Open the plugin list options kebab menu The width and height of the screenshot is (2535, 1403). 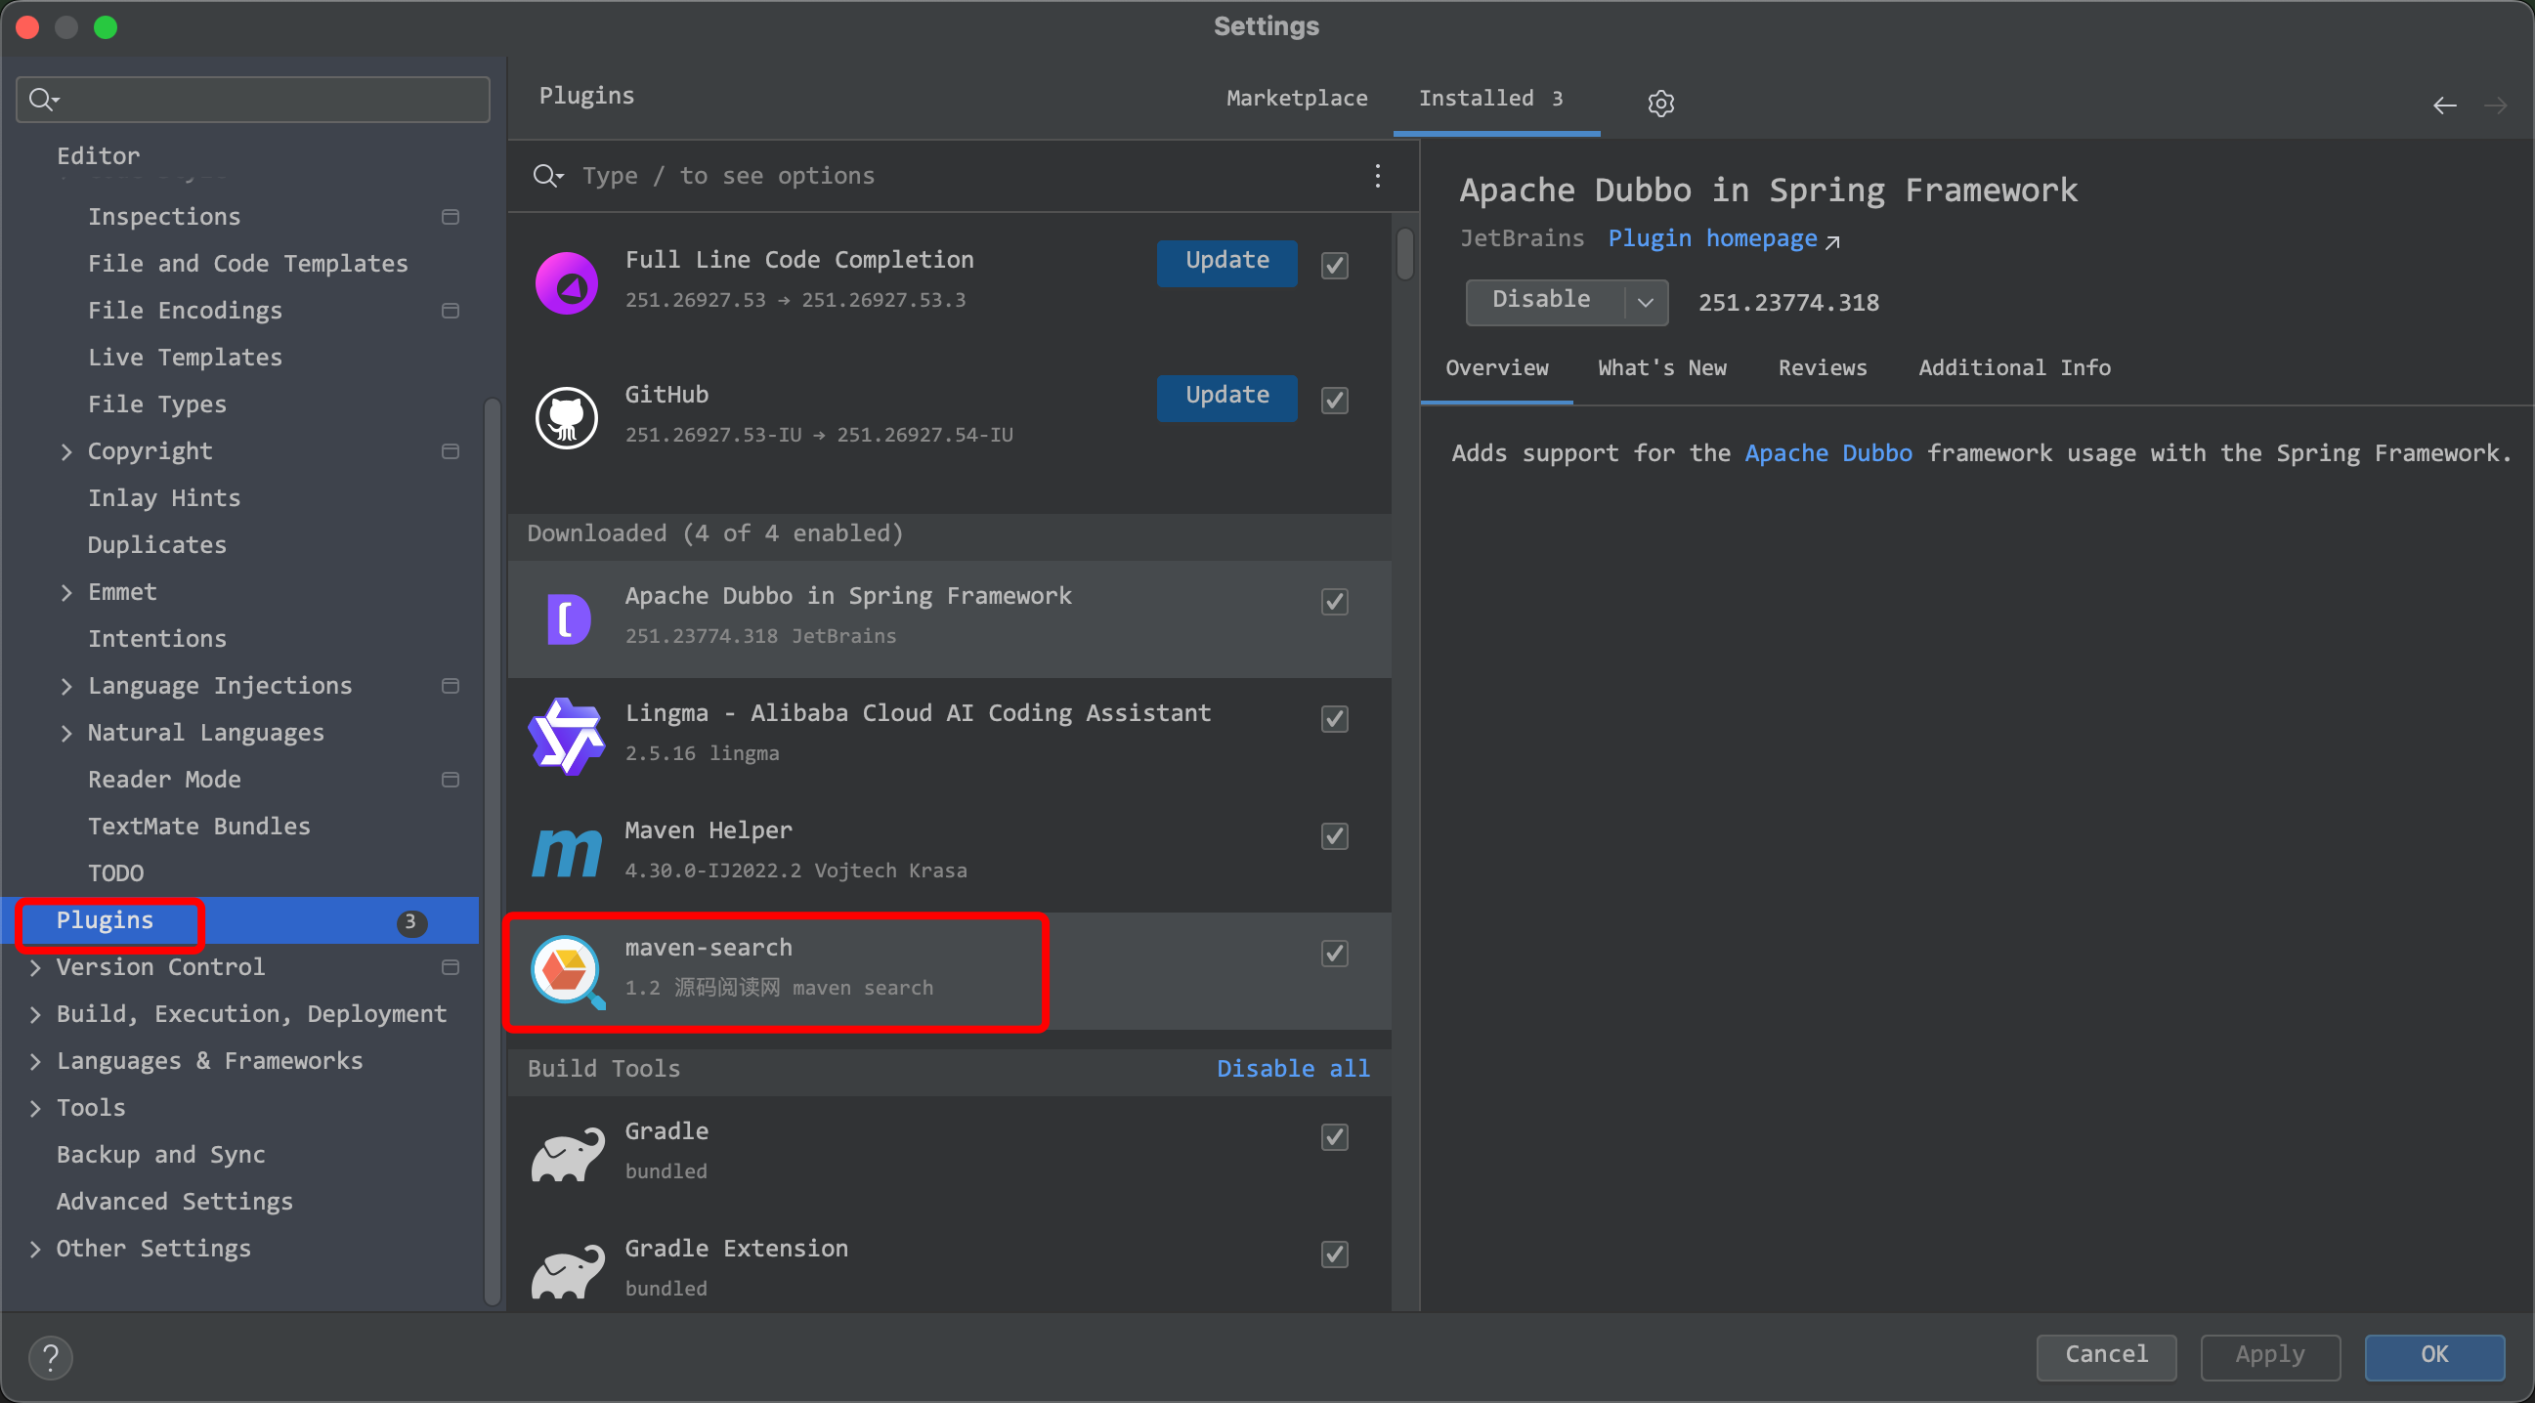coord(1377,176)
